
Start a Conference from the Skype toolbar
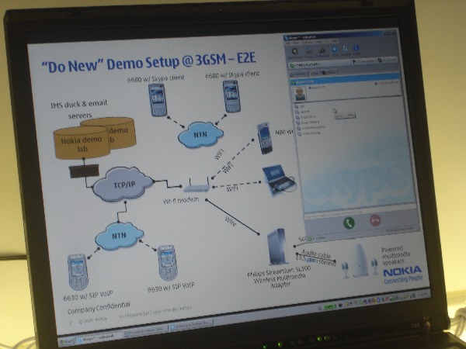(322, 50)
